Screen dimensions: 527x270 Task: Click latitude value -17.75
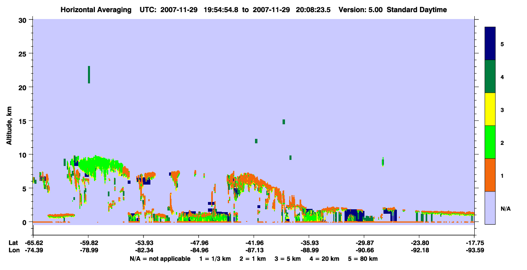pos(474,243)
